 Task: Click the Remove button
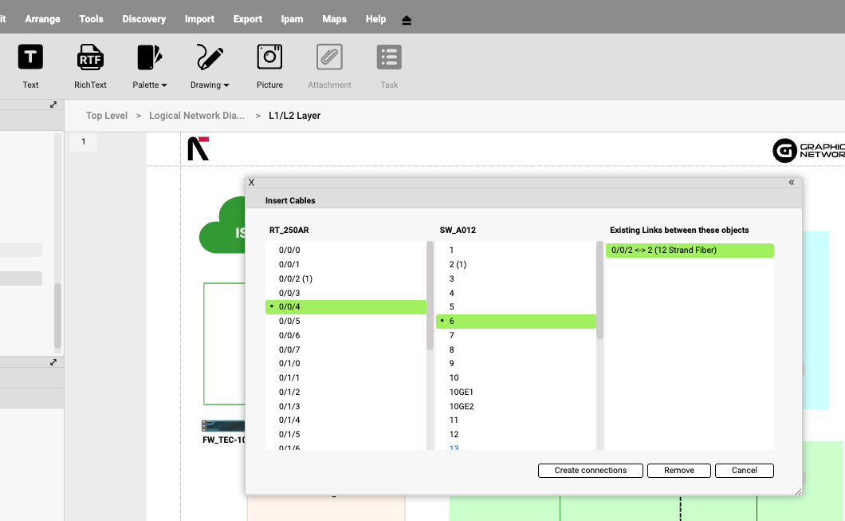click(x=679, y=471)
